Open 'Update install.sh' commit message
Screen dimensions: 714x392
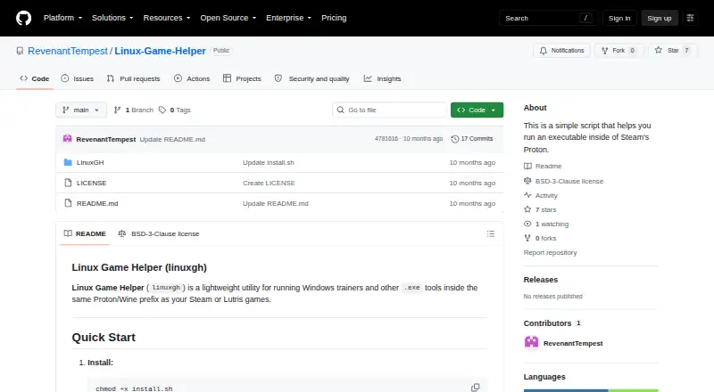point(269,162)
